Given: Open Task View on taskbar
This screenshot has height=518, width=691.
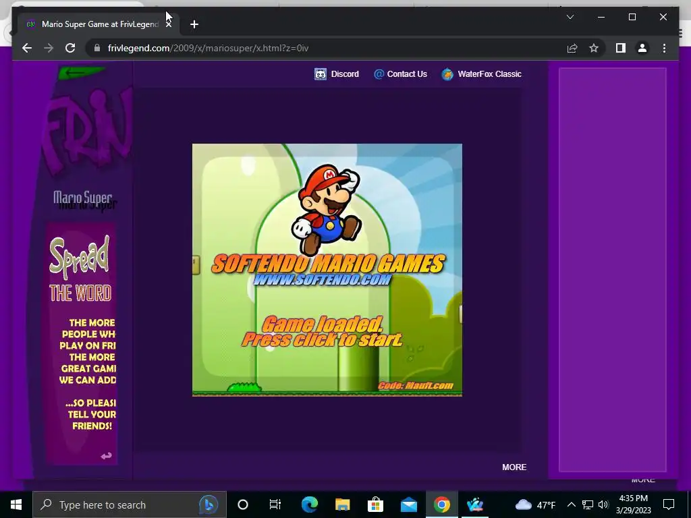Looking at the screenshot, I should coord(275,505).
